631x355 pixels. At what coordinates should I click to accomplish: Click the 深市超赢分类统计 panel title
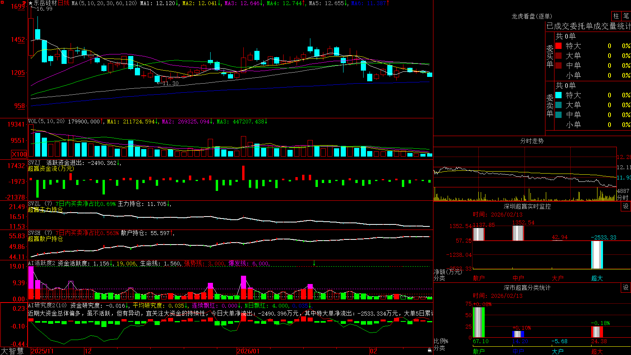(527, 288)
